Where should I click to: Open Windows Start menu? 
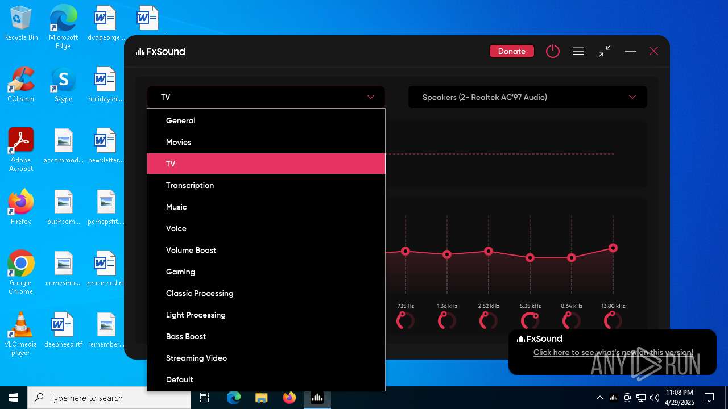click(x=14, y=398)
